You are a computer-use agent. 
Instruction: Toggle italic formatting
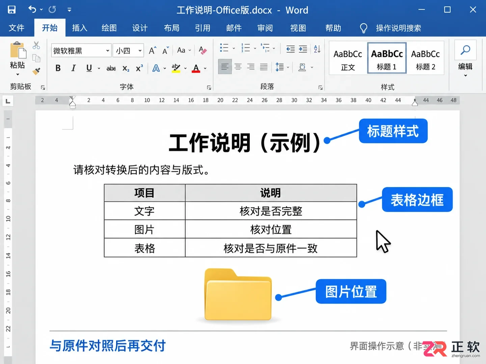(x=73, y=68)
